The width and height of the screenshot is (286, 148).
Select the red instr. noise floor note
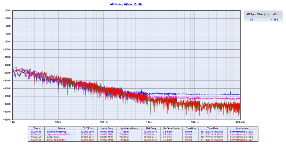click(57, 140)
